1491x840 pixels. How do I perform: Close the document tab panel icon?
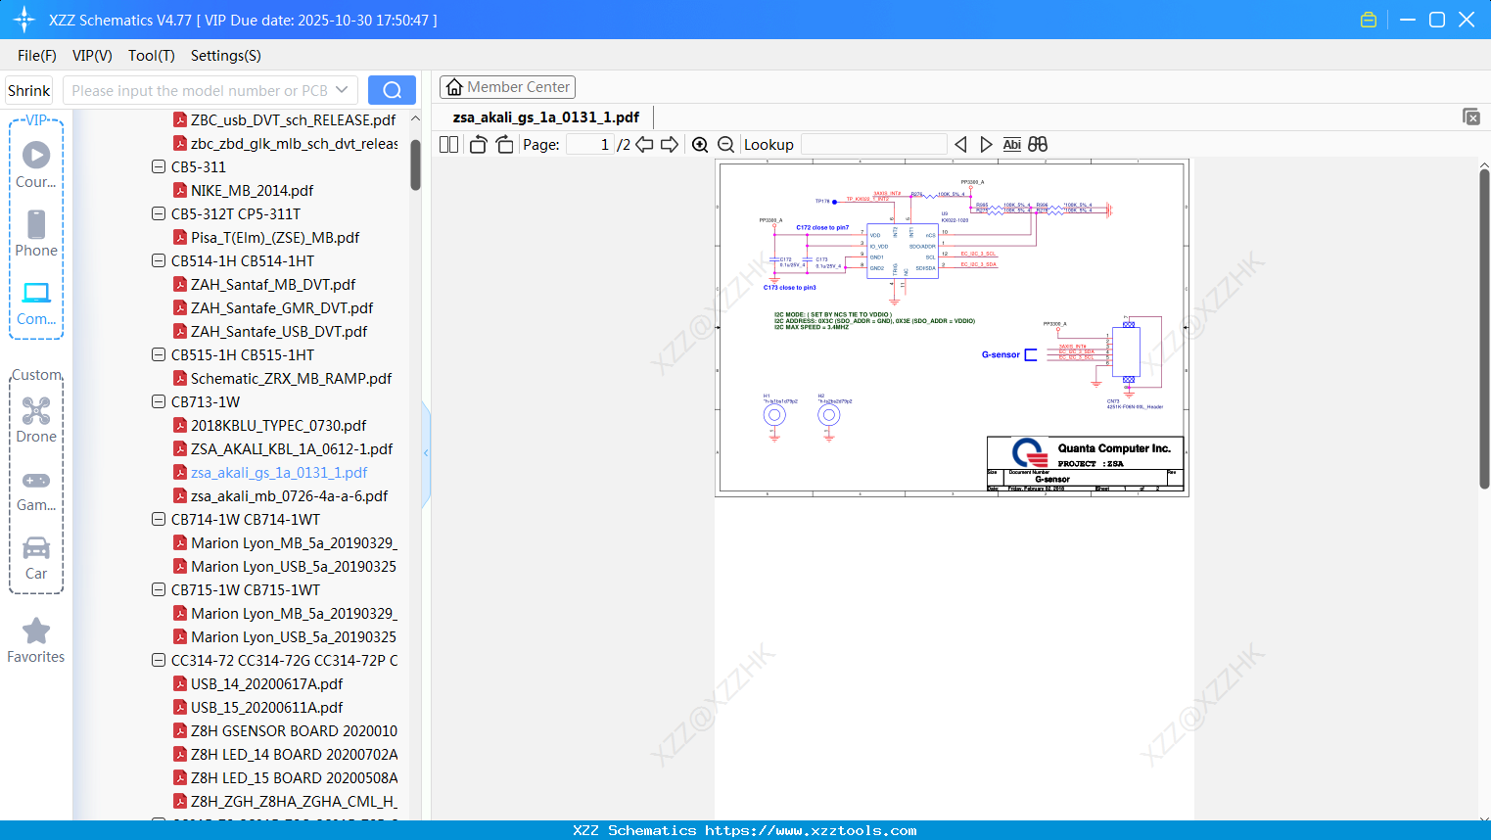(1470, 117)
